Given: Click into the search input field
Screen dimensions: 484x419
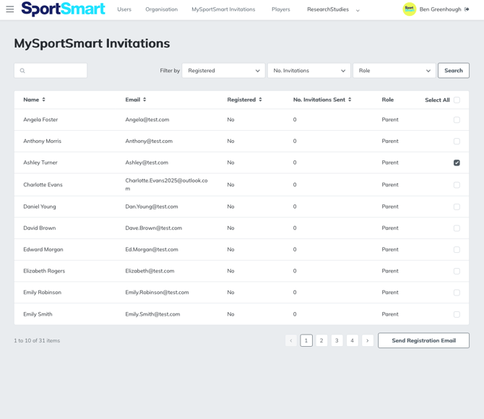Looking at the screenshot, I should point(55,71).
